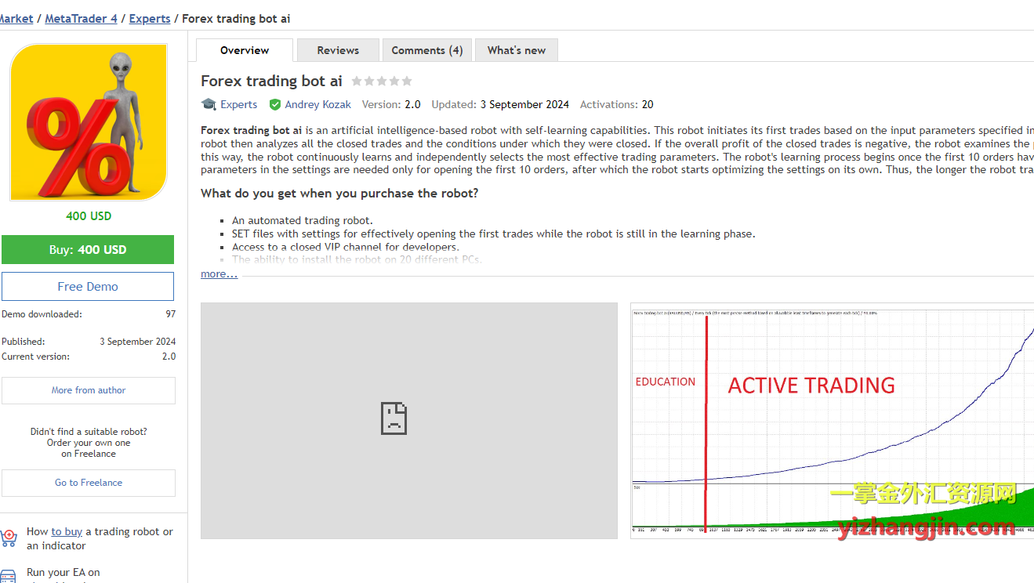Click the Published date 3 September 2024
The height and width of the screenshot is (583, 1034).
tap(138, 342)
